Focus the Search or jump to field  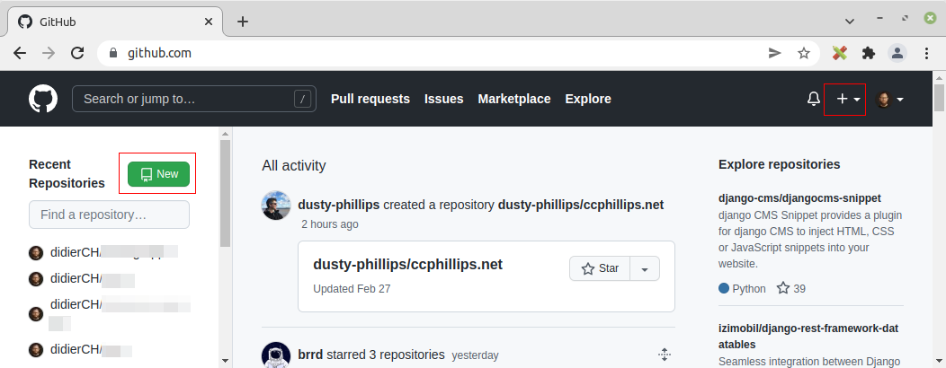(x=193, y=99)
